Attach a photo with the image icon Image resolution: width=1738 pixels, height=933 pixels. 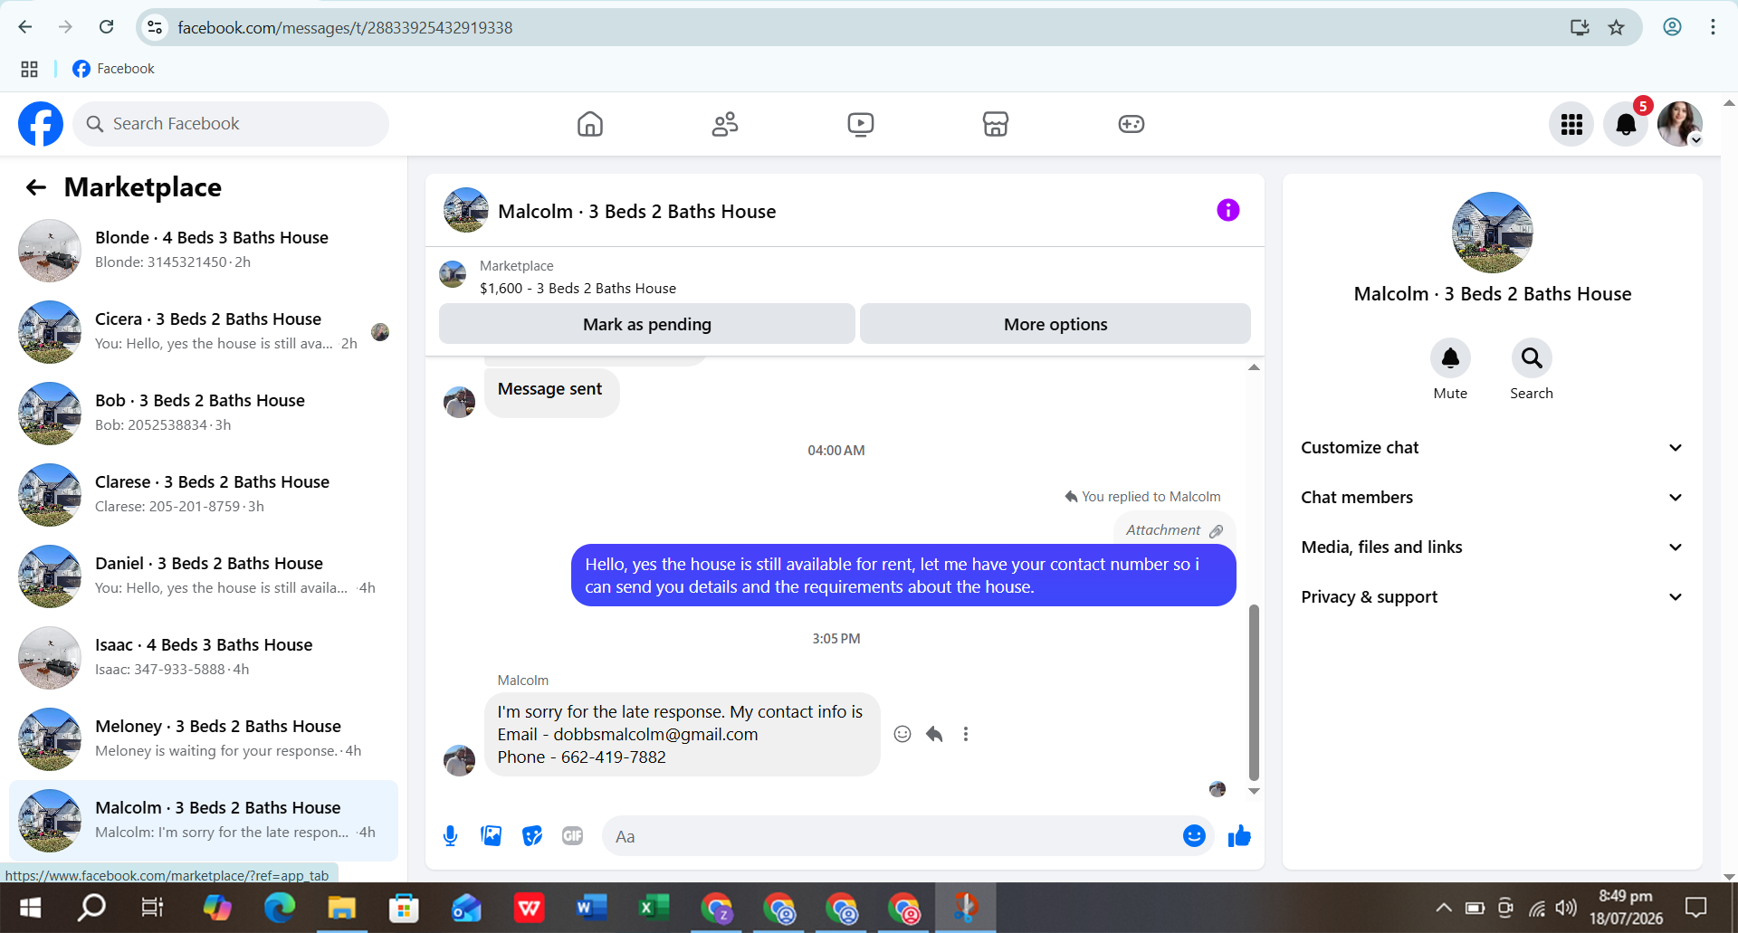(x=492, y=836)
